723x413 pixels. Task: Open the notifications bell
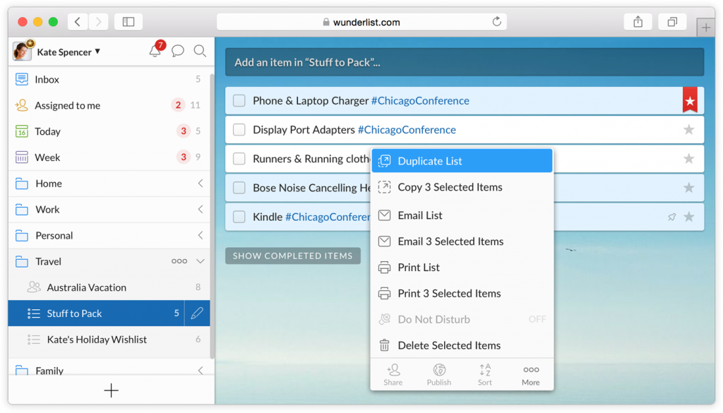click(155, 51)
